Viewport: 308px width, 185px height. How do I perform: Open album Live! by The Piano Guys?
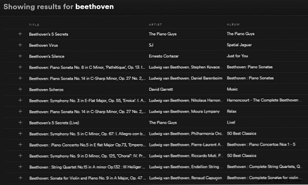click(231, 122)
